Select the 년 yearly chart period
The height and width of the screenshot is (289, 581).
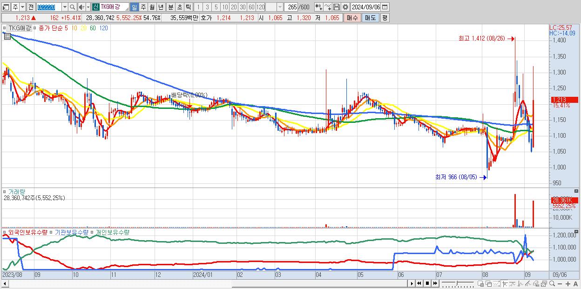(161, 7)
